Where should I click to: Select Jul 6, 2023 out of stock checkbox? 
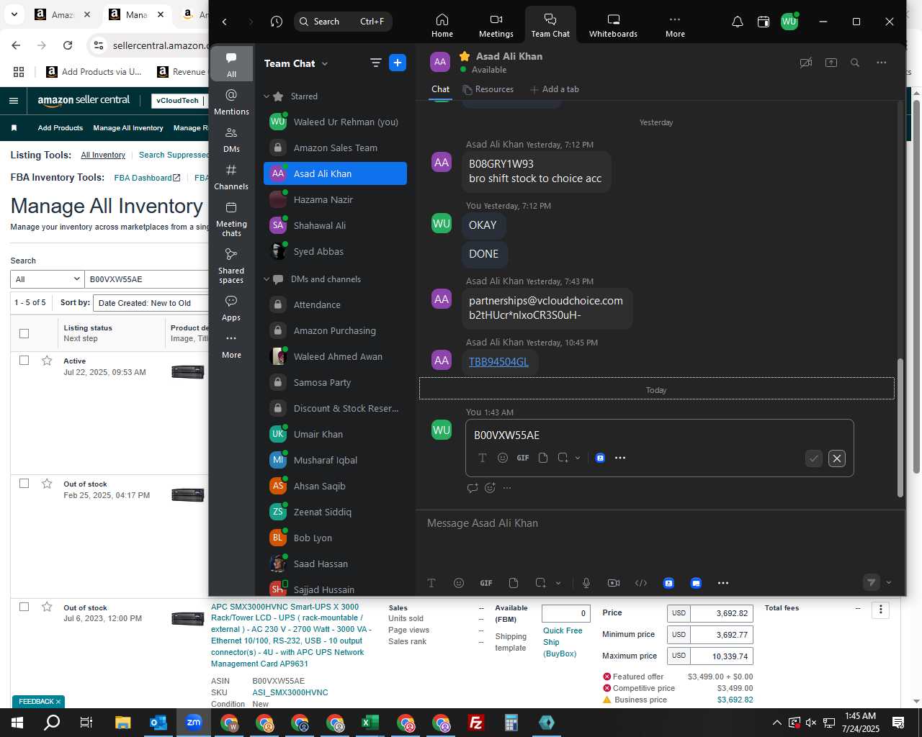coord(24,607)
